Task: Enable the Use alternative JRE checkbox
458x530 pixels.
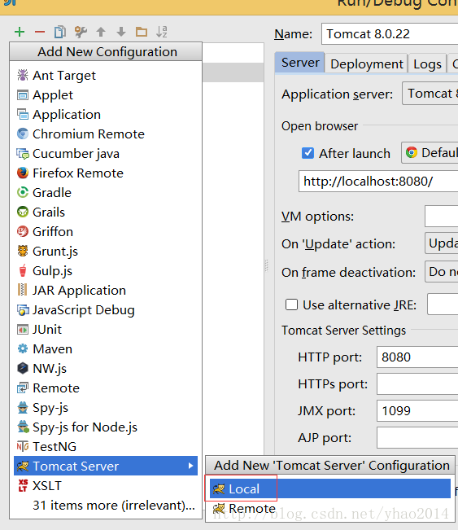Action: (291, 304)
